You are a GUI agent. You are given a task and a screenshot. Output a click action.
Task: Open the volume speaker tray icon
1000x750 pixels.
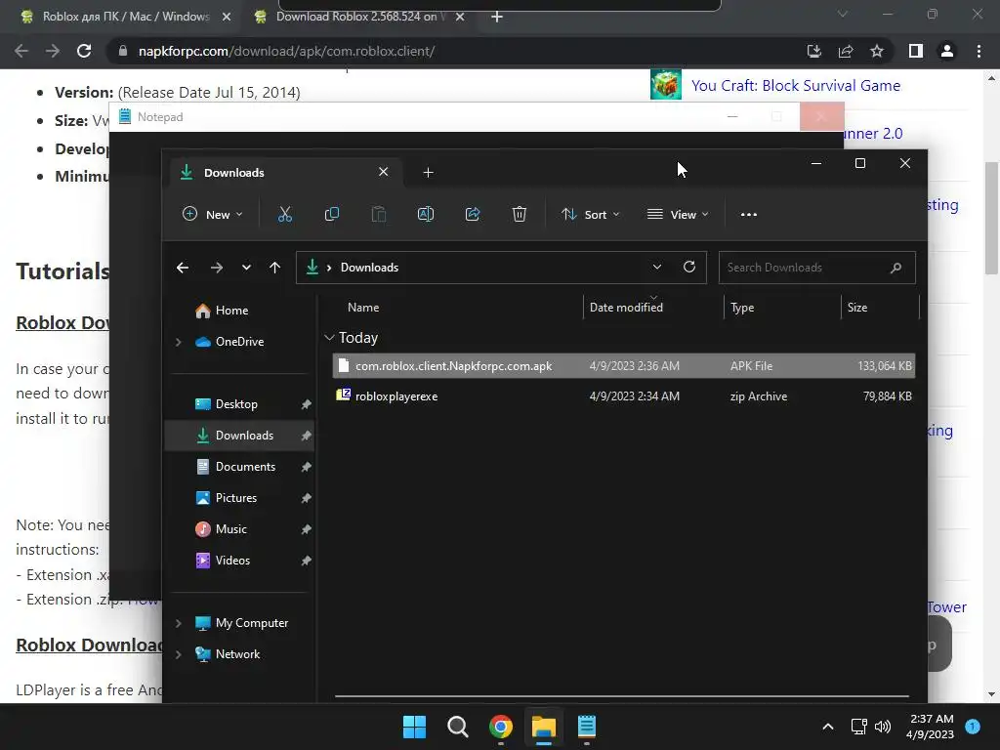[x=883, y=727]
